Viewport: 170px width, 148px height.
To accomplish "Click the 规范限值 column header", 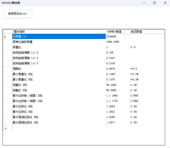I will (x=147, y=32).
